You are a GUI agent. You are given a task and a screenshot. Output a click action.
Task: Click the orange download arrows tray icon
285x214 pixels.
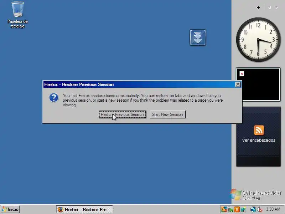tap(237, 209)
